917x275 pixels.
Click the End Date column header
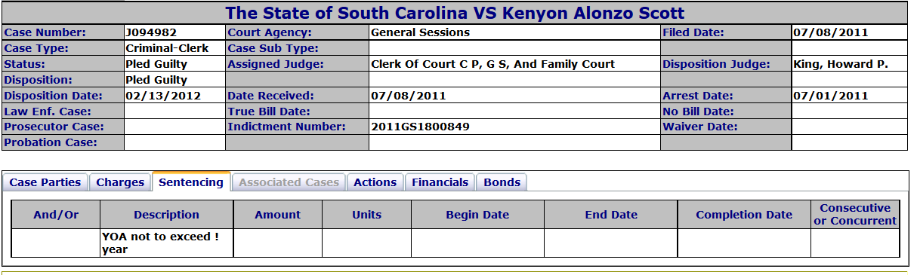pos(611,215)
